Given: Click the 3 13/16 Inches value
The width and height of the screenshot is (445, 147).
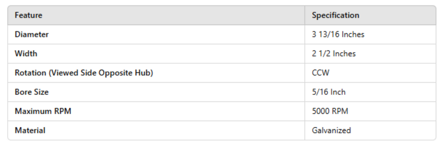Looking at the screenshot, I should click(x=338, y=35).
